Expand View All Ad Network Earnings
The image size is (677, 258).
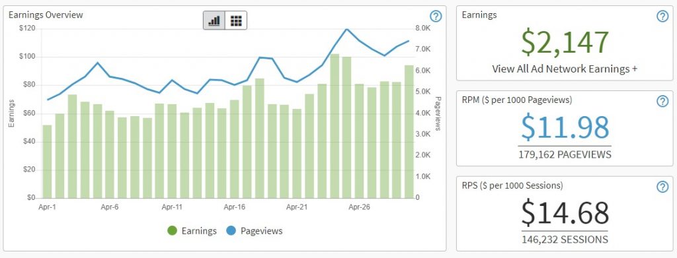point(565,69)
